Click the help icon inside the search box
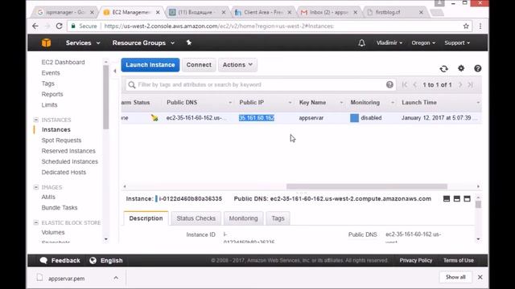Image resolution: width=515 pixels, height=289 pixels. click(x=389, y=85)
